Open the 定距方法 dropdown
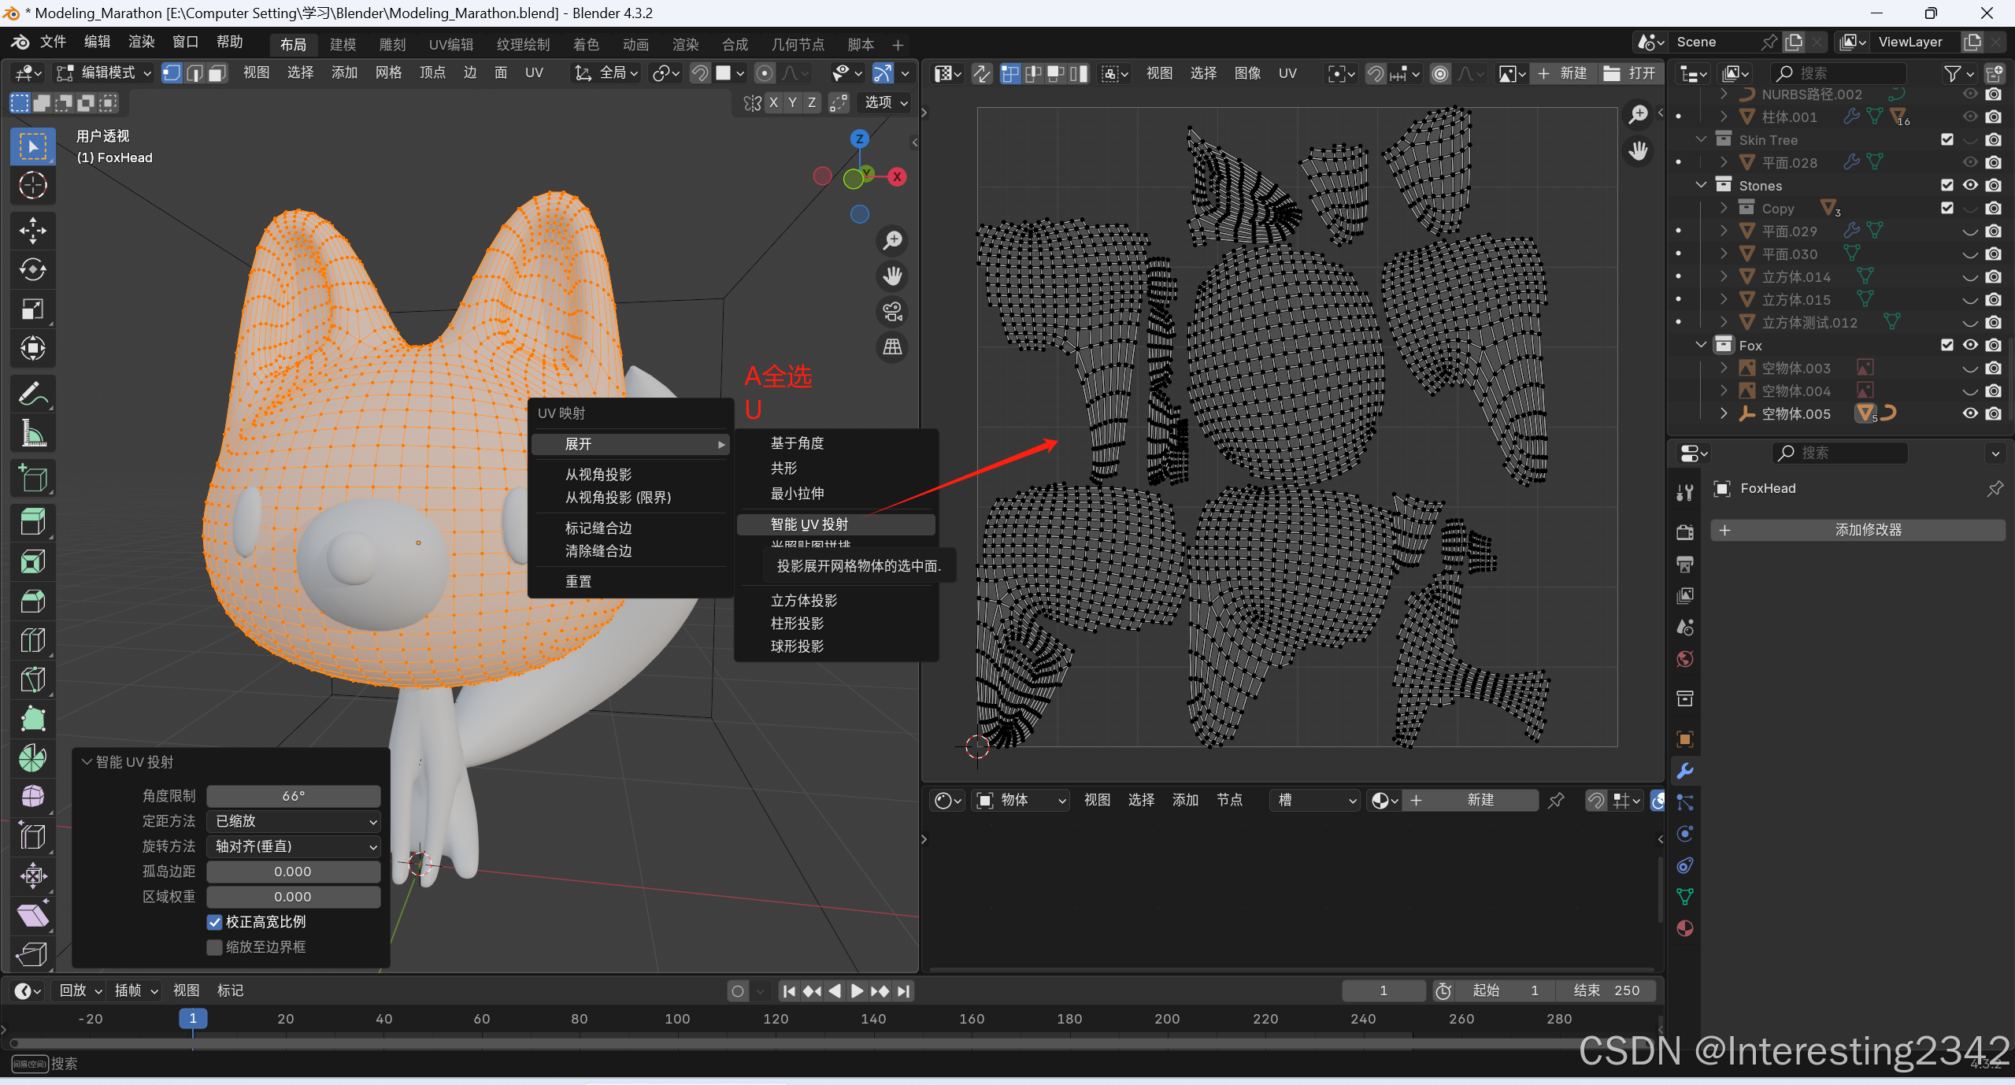This screenshot has width=2015, height=1085. pos(293,821)
